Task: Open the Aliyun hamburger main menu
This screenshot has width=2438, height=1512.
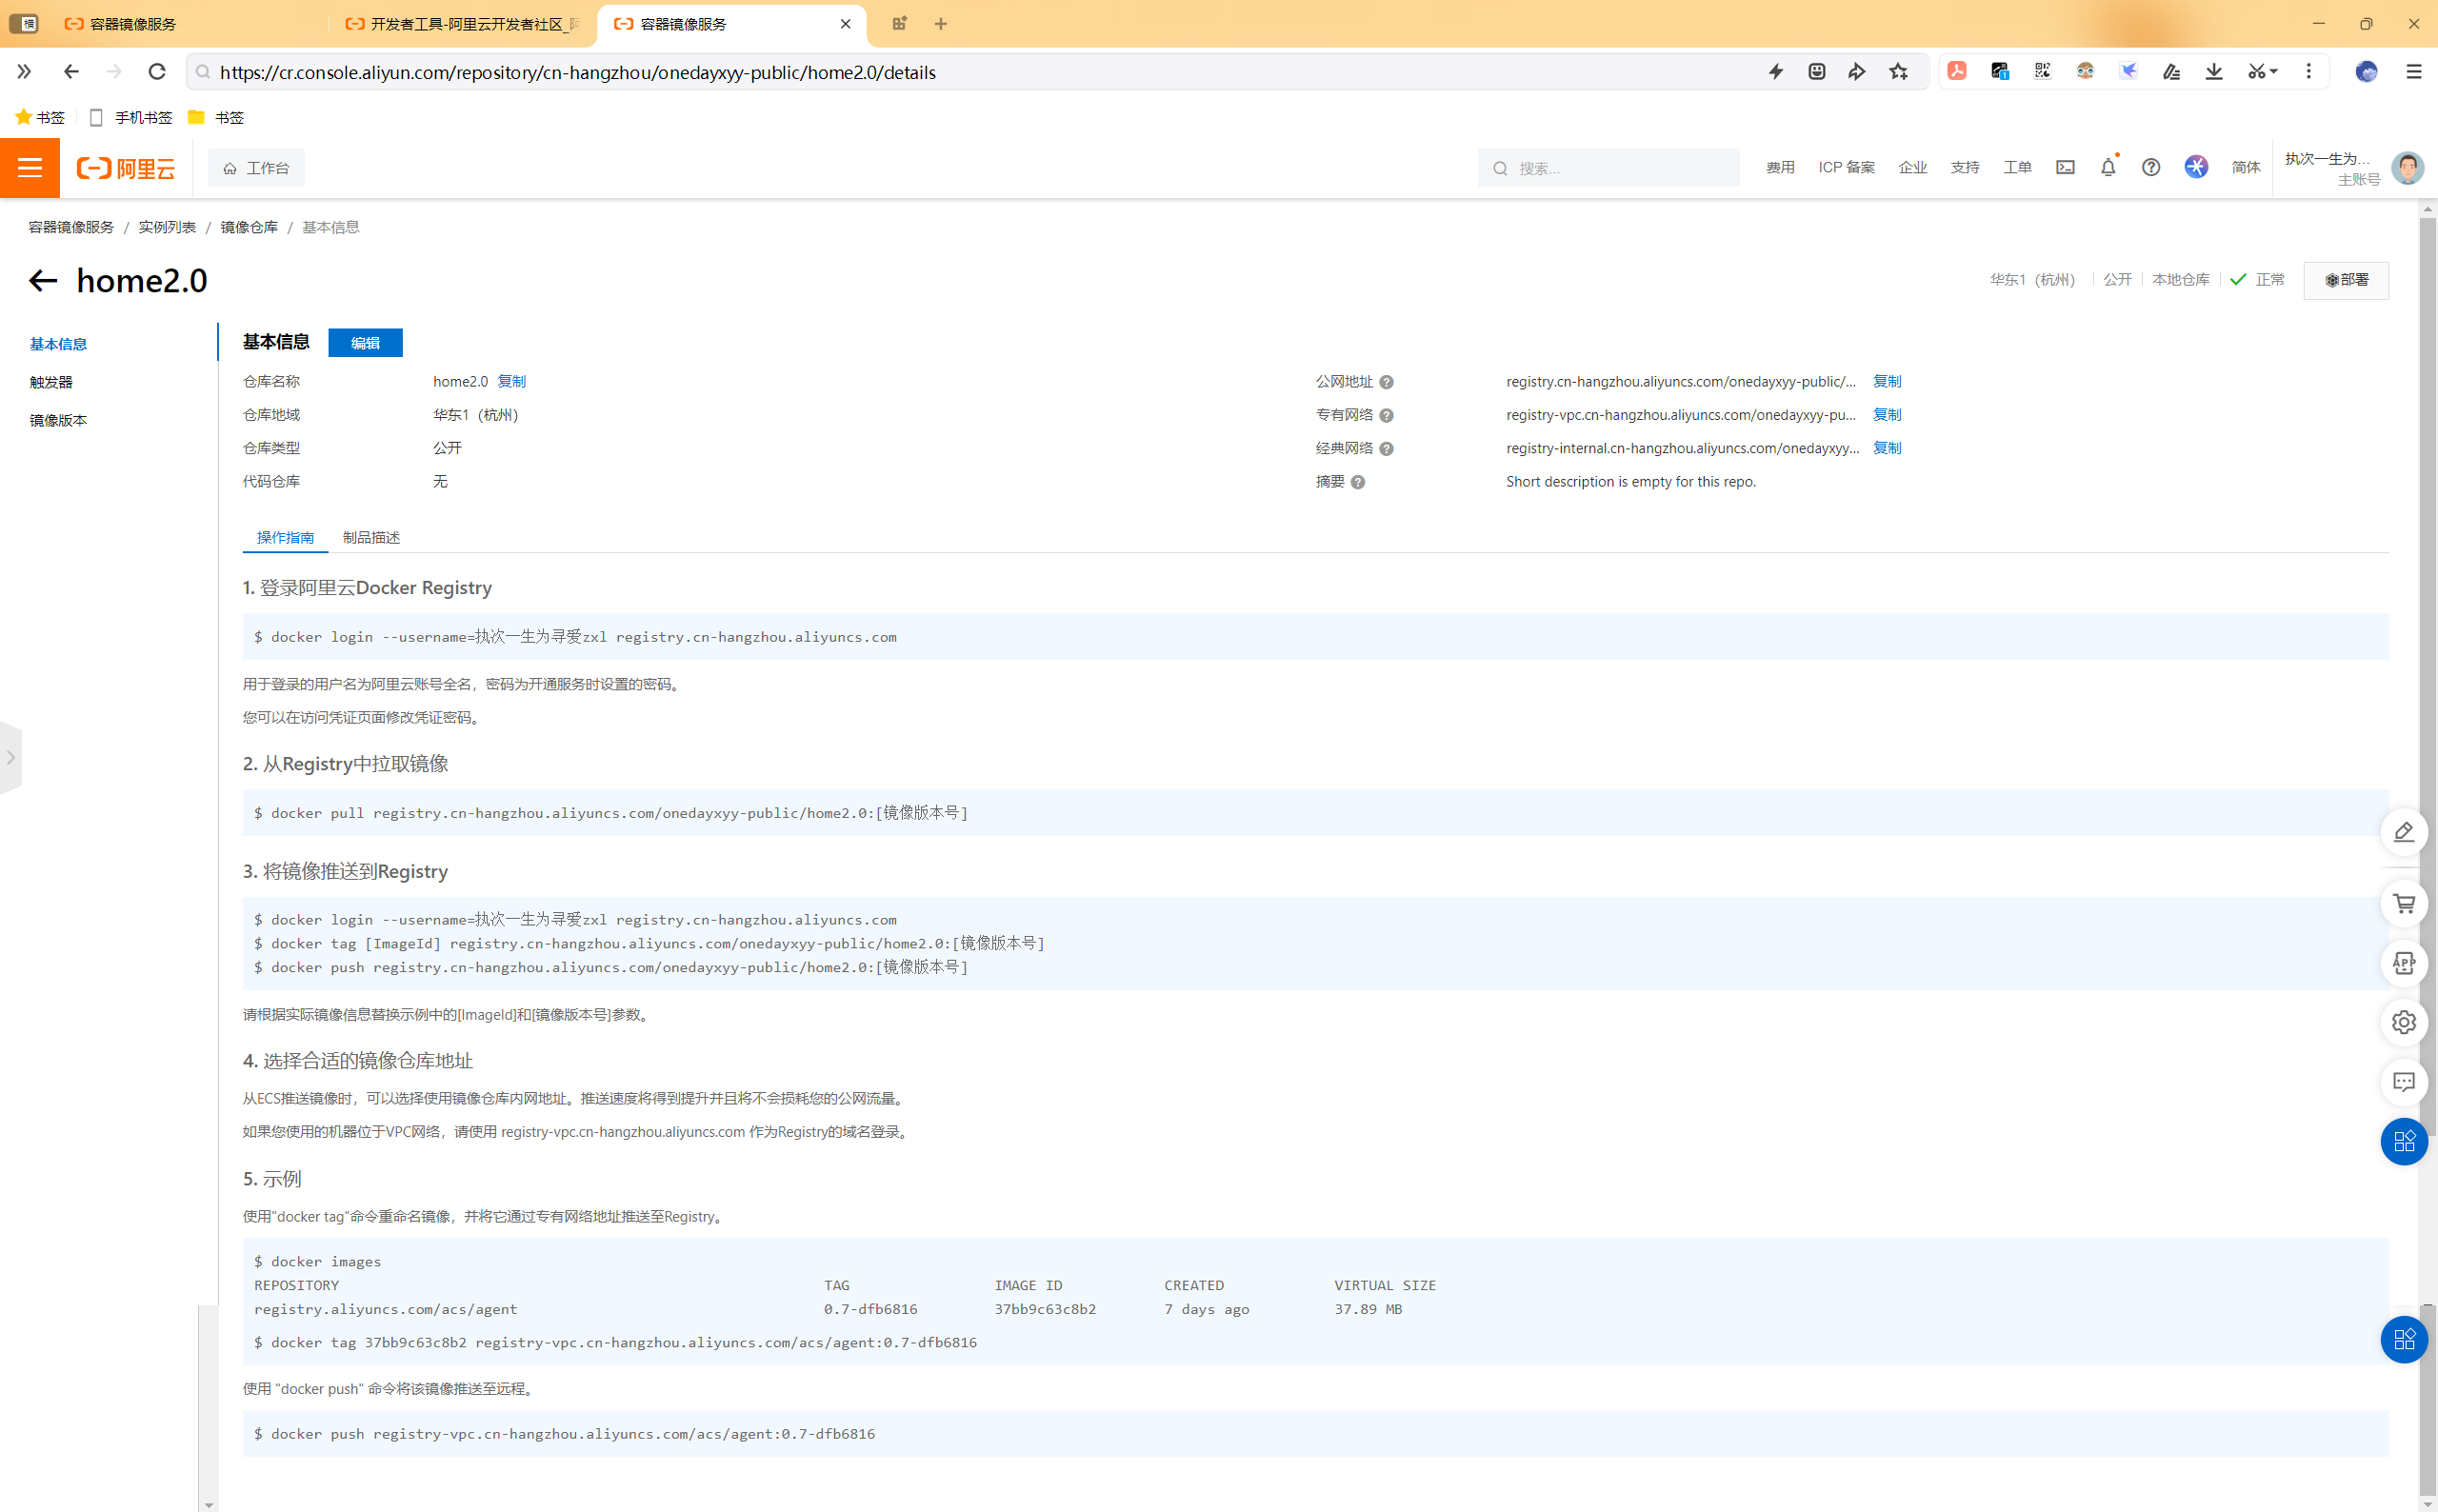Action: click(x=30, y=168)
